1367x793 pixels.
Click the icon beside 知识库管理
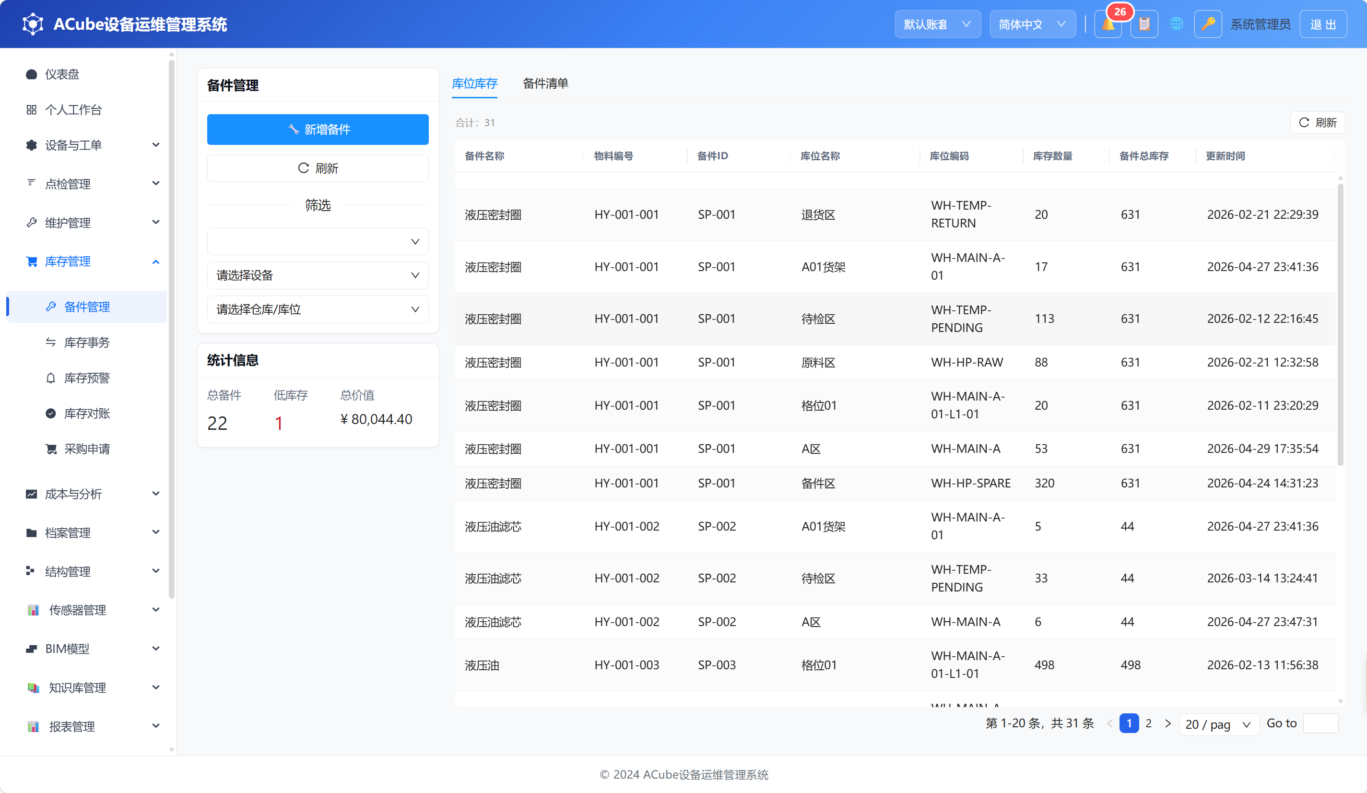(x=33, y=688)
